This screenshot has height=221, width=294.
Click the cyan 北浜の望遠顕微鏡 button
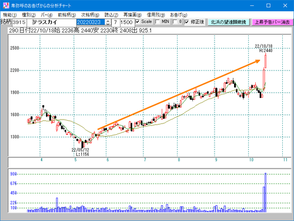(228, 22)
